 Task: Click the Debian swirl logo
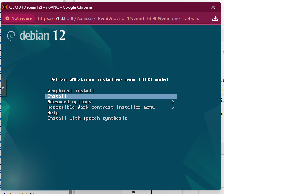[11, 36]
